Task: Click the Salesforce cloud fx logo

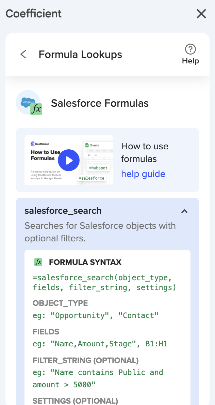Action: 29,103
